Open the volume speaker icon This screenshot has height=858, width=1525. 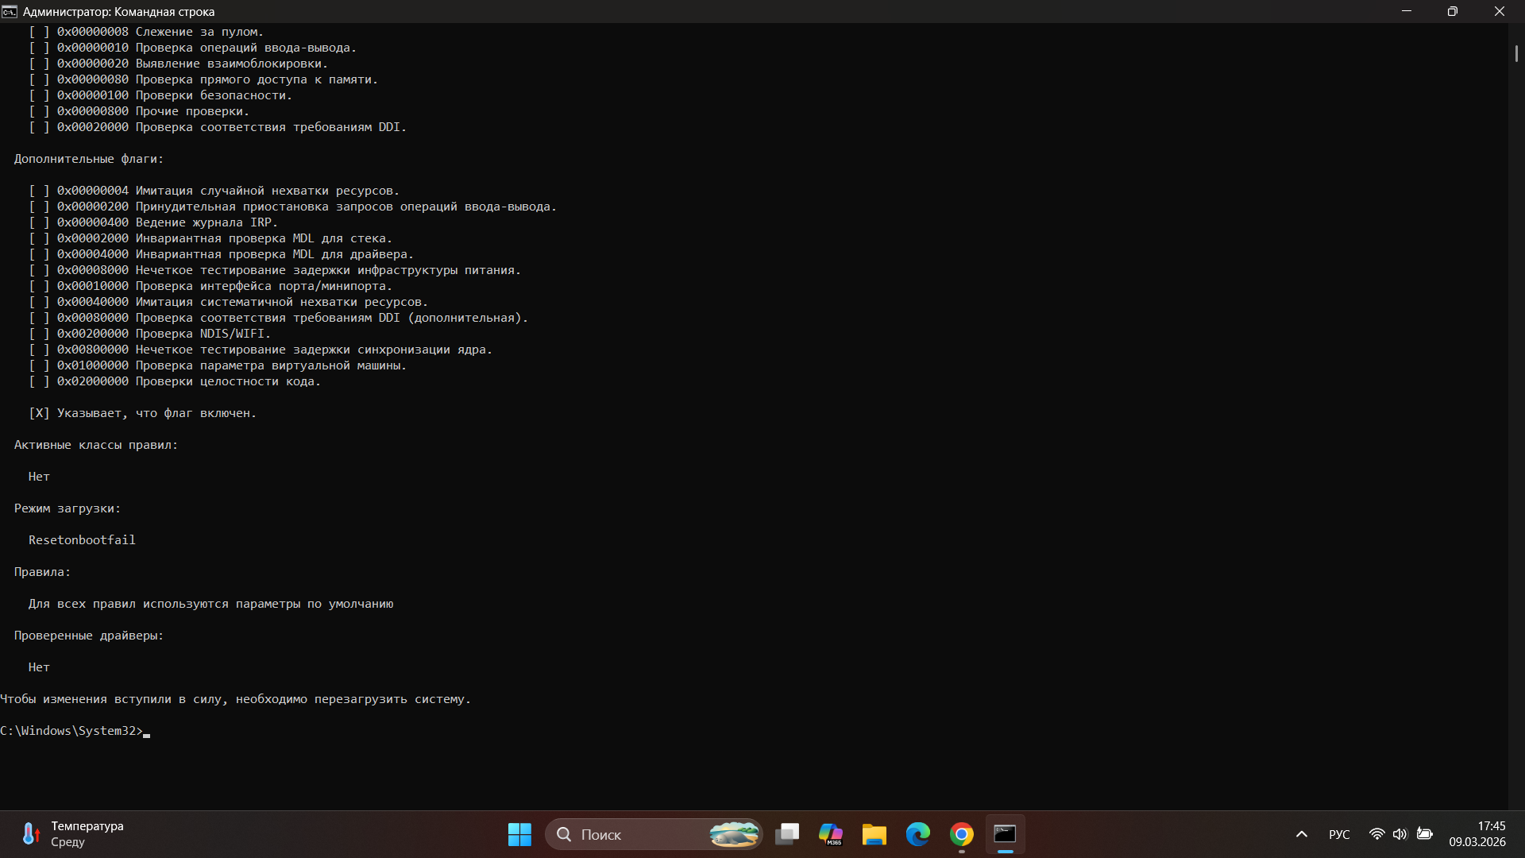click(1400, 834)
